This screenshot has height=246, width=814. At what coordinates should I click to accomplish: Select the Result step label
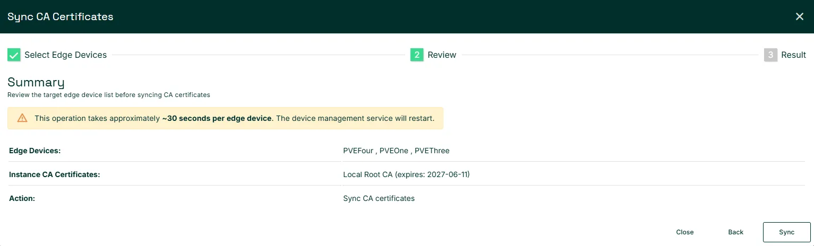tap(793, 55)
